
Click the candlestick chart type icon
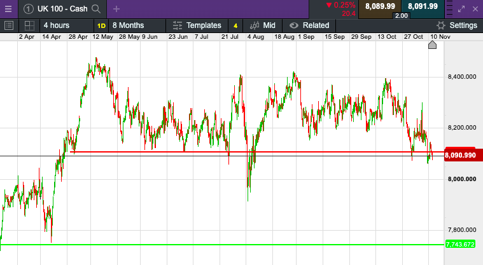[x=255, y=25]
